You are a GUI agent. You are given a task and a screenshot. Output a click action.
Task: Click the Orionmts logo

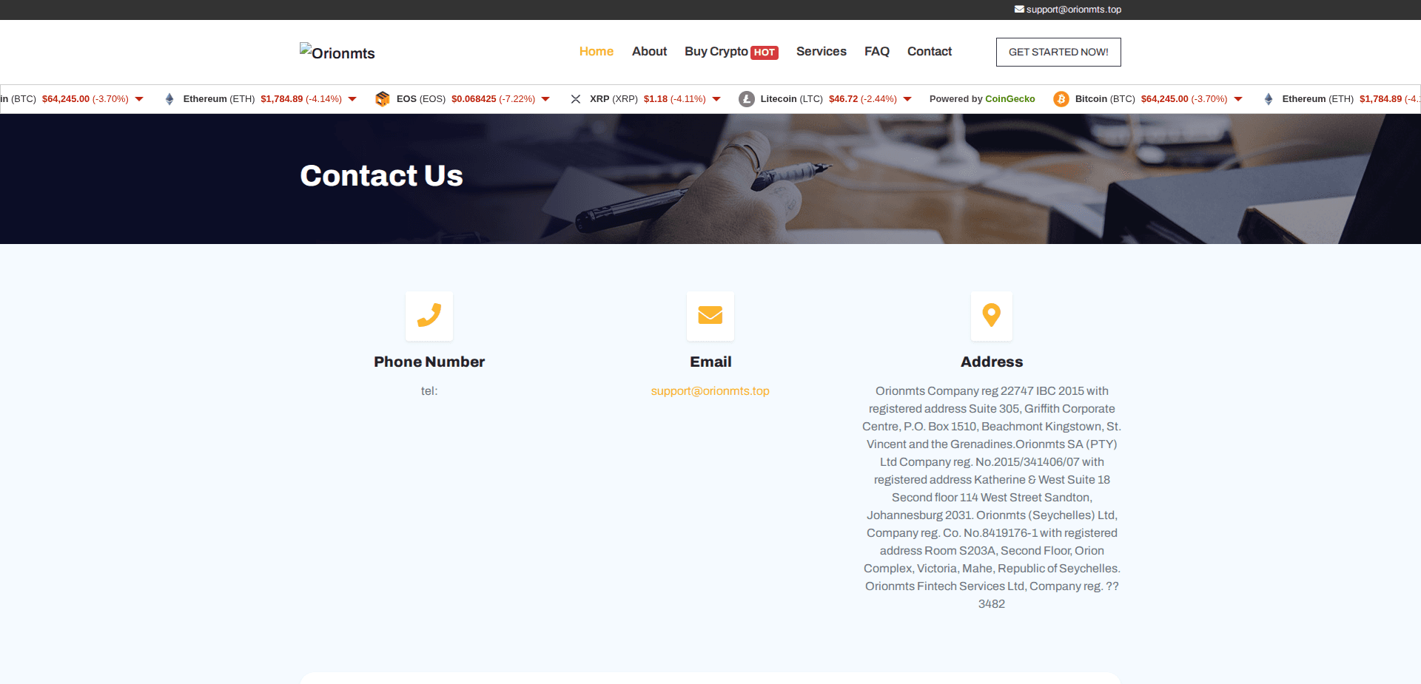tap(337, 52)
